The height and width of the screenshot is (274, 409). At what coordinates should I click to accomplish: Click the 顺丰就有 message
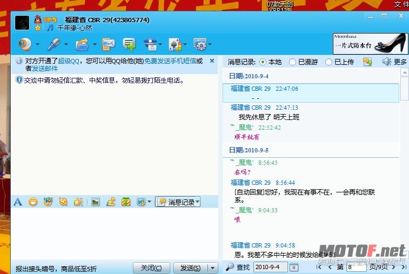(x=246, y=137)
